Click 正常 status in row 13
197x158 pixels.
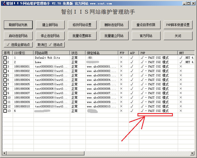coord(75,111)
